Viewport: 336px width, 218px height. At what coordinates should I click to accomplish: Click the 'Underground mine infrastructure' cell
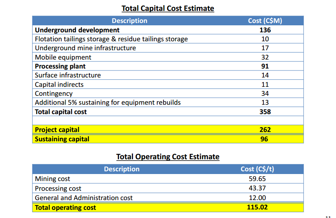[x=85, y=48]
